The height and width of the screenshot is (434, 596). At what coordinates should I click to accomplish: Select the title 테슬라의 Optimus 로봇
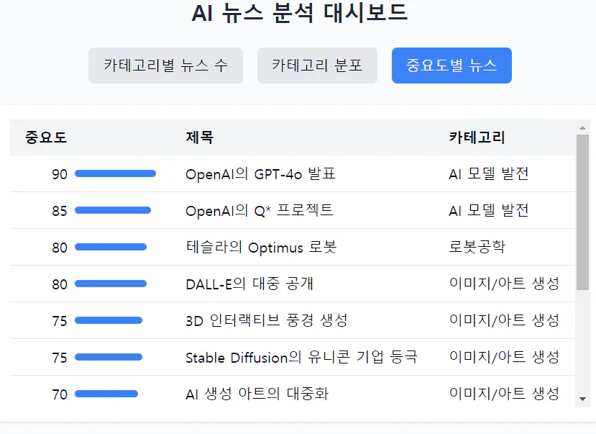[261, 248]
